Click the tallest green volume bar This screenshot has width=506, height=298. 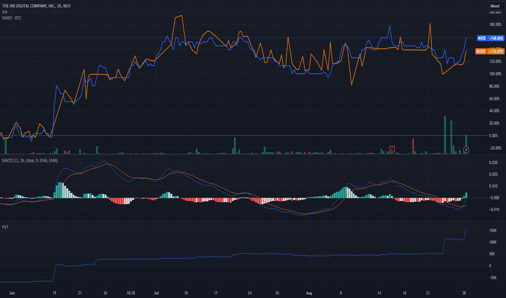pyautogui.click(x=445, y=135)
